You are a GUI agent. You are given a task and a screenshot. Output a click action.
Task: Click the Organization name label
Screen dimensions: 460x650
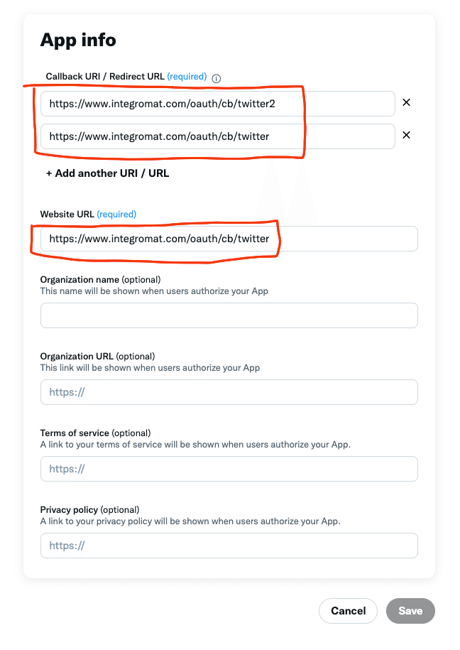(80, 279)
